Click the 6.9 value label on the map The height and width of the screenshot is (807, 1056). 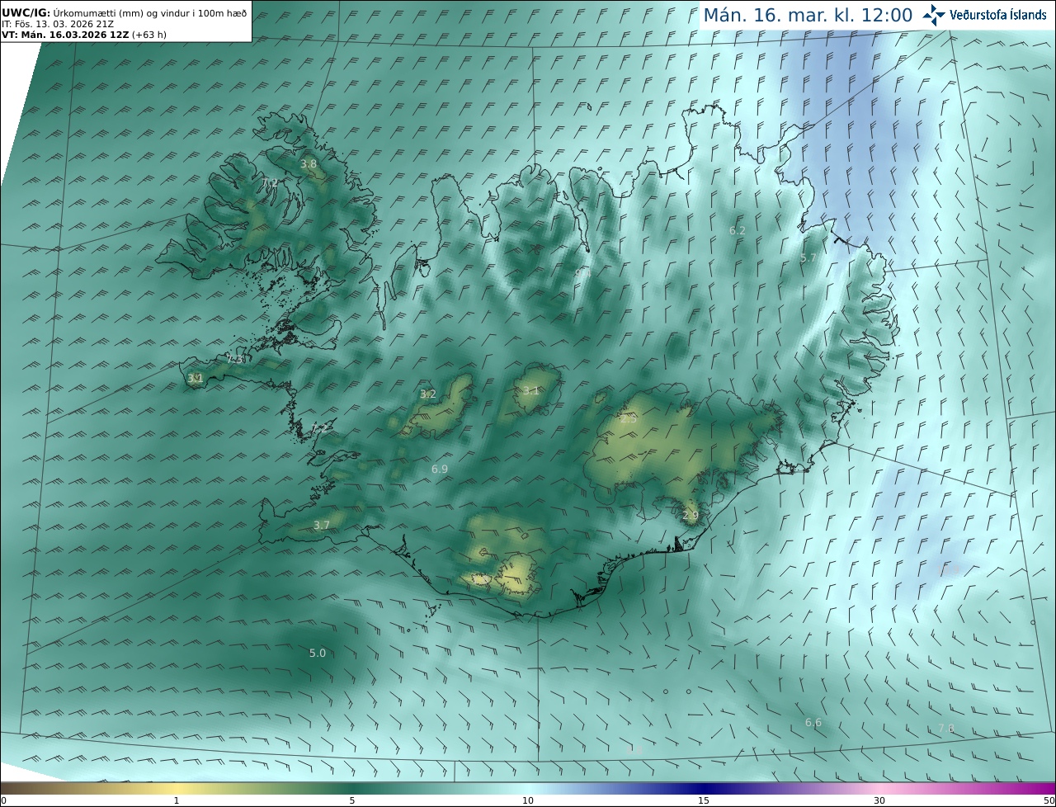tap(440, 469)
